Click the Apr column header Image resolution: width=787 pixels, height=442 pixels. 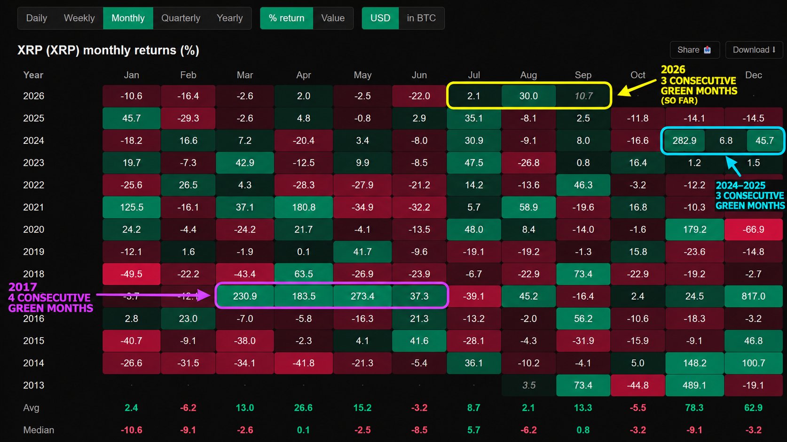click(304, 75)
